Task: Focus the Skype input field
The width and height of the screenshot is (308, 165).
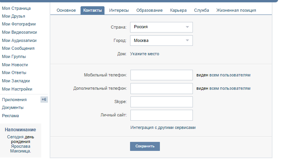Action: click(x=162, y=102)
